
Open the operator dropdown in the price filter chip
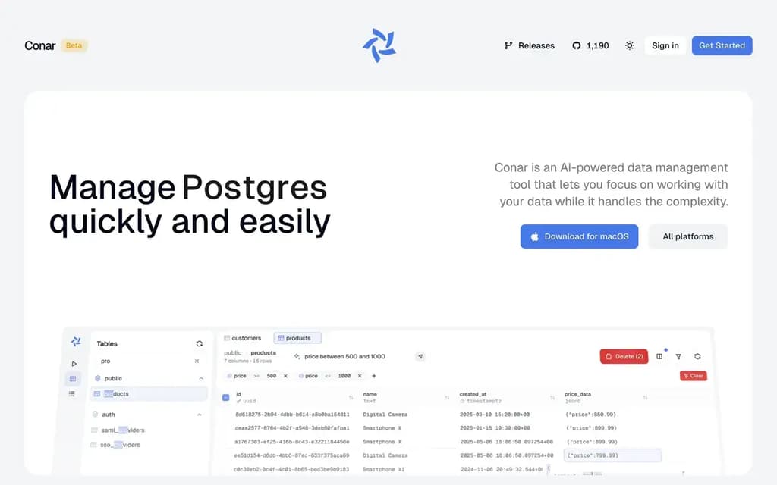(255, 376)
